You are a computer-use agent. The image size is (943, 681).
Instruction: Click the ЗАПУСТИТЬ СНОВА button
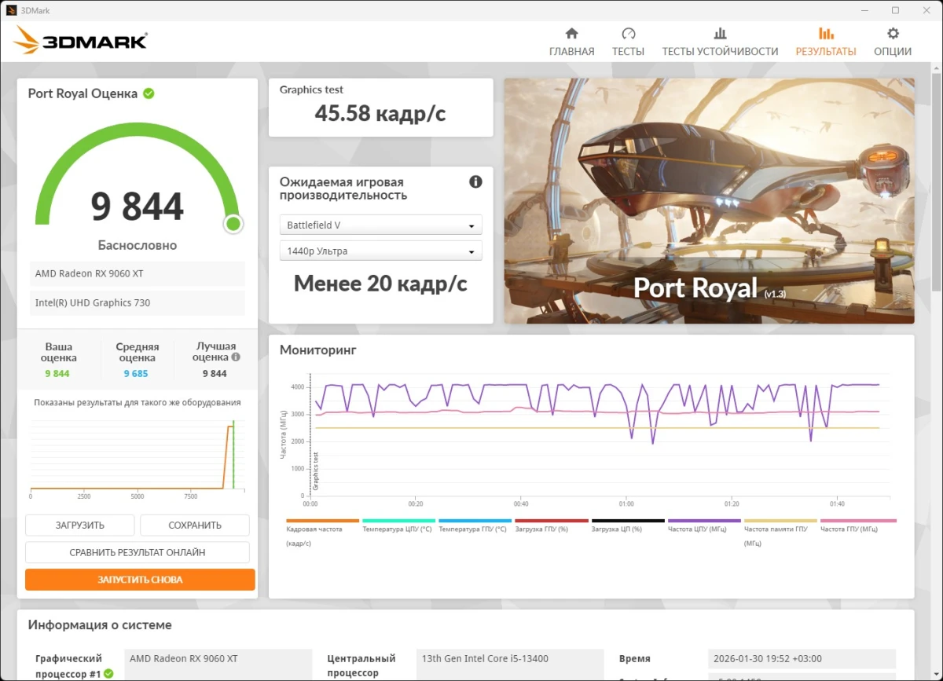click(140, 579)
